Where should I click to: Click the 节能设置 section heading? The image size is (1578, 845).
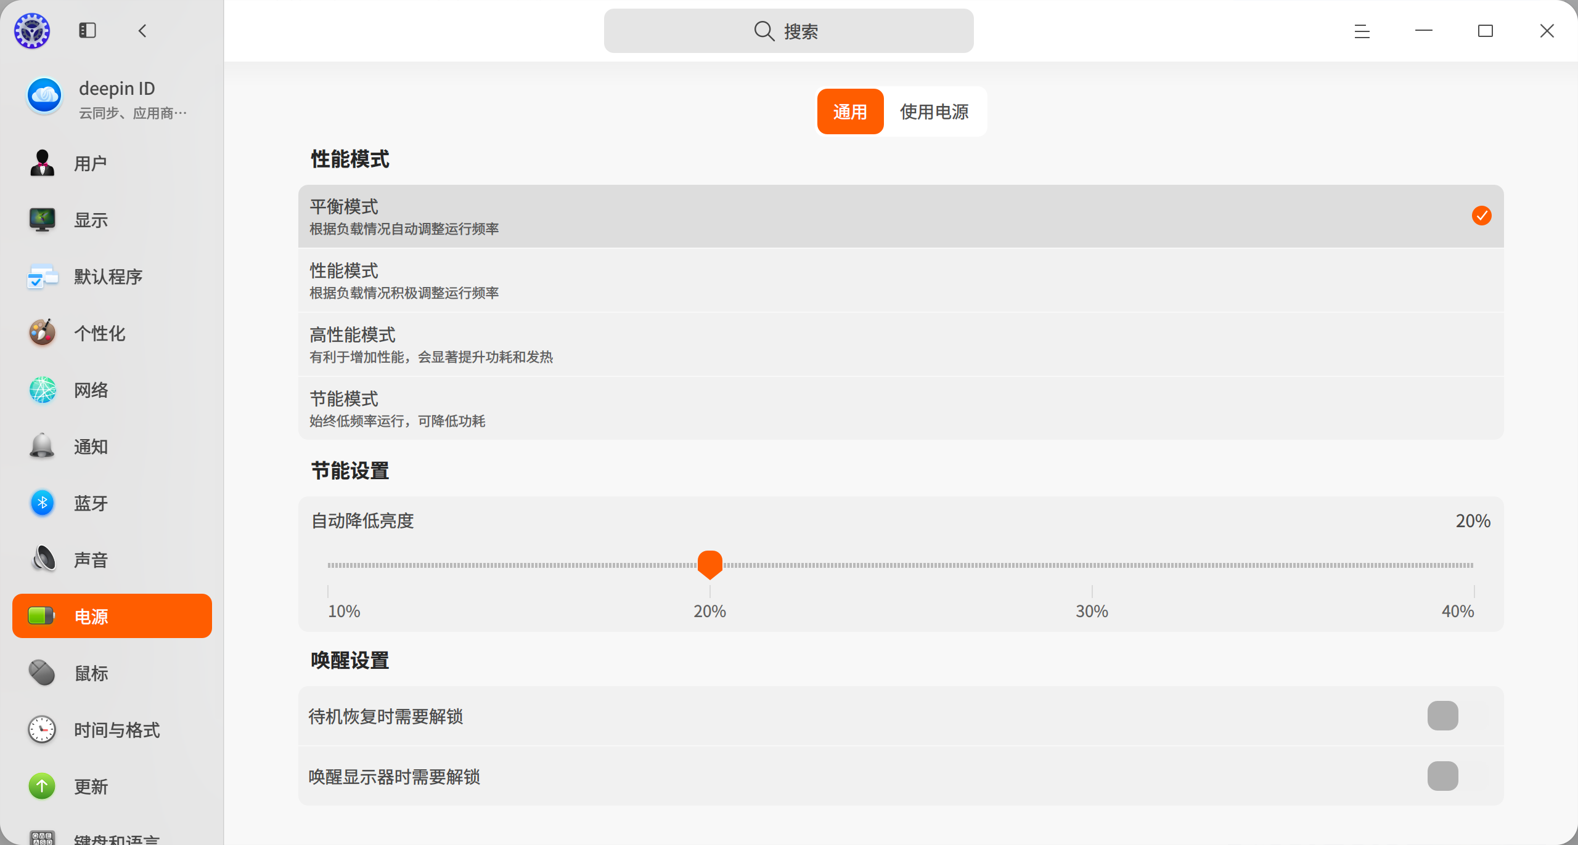pos(350,471)
